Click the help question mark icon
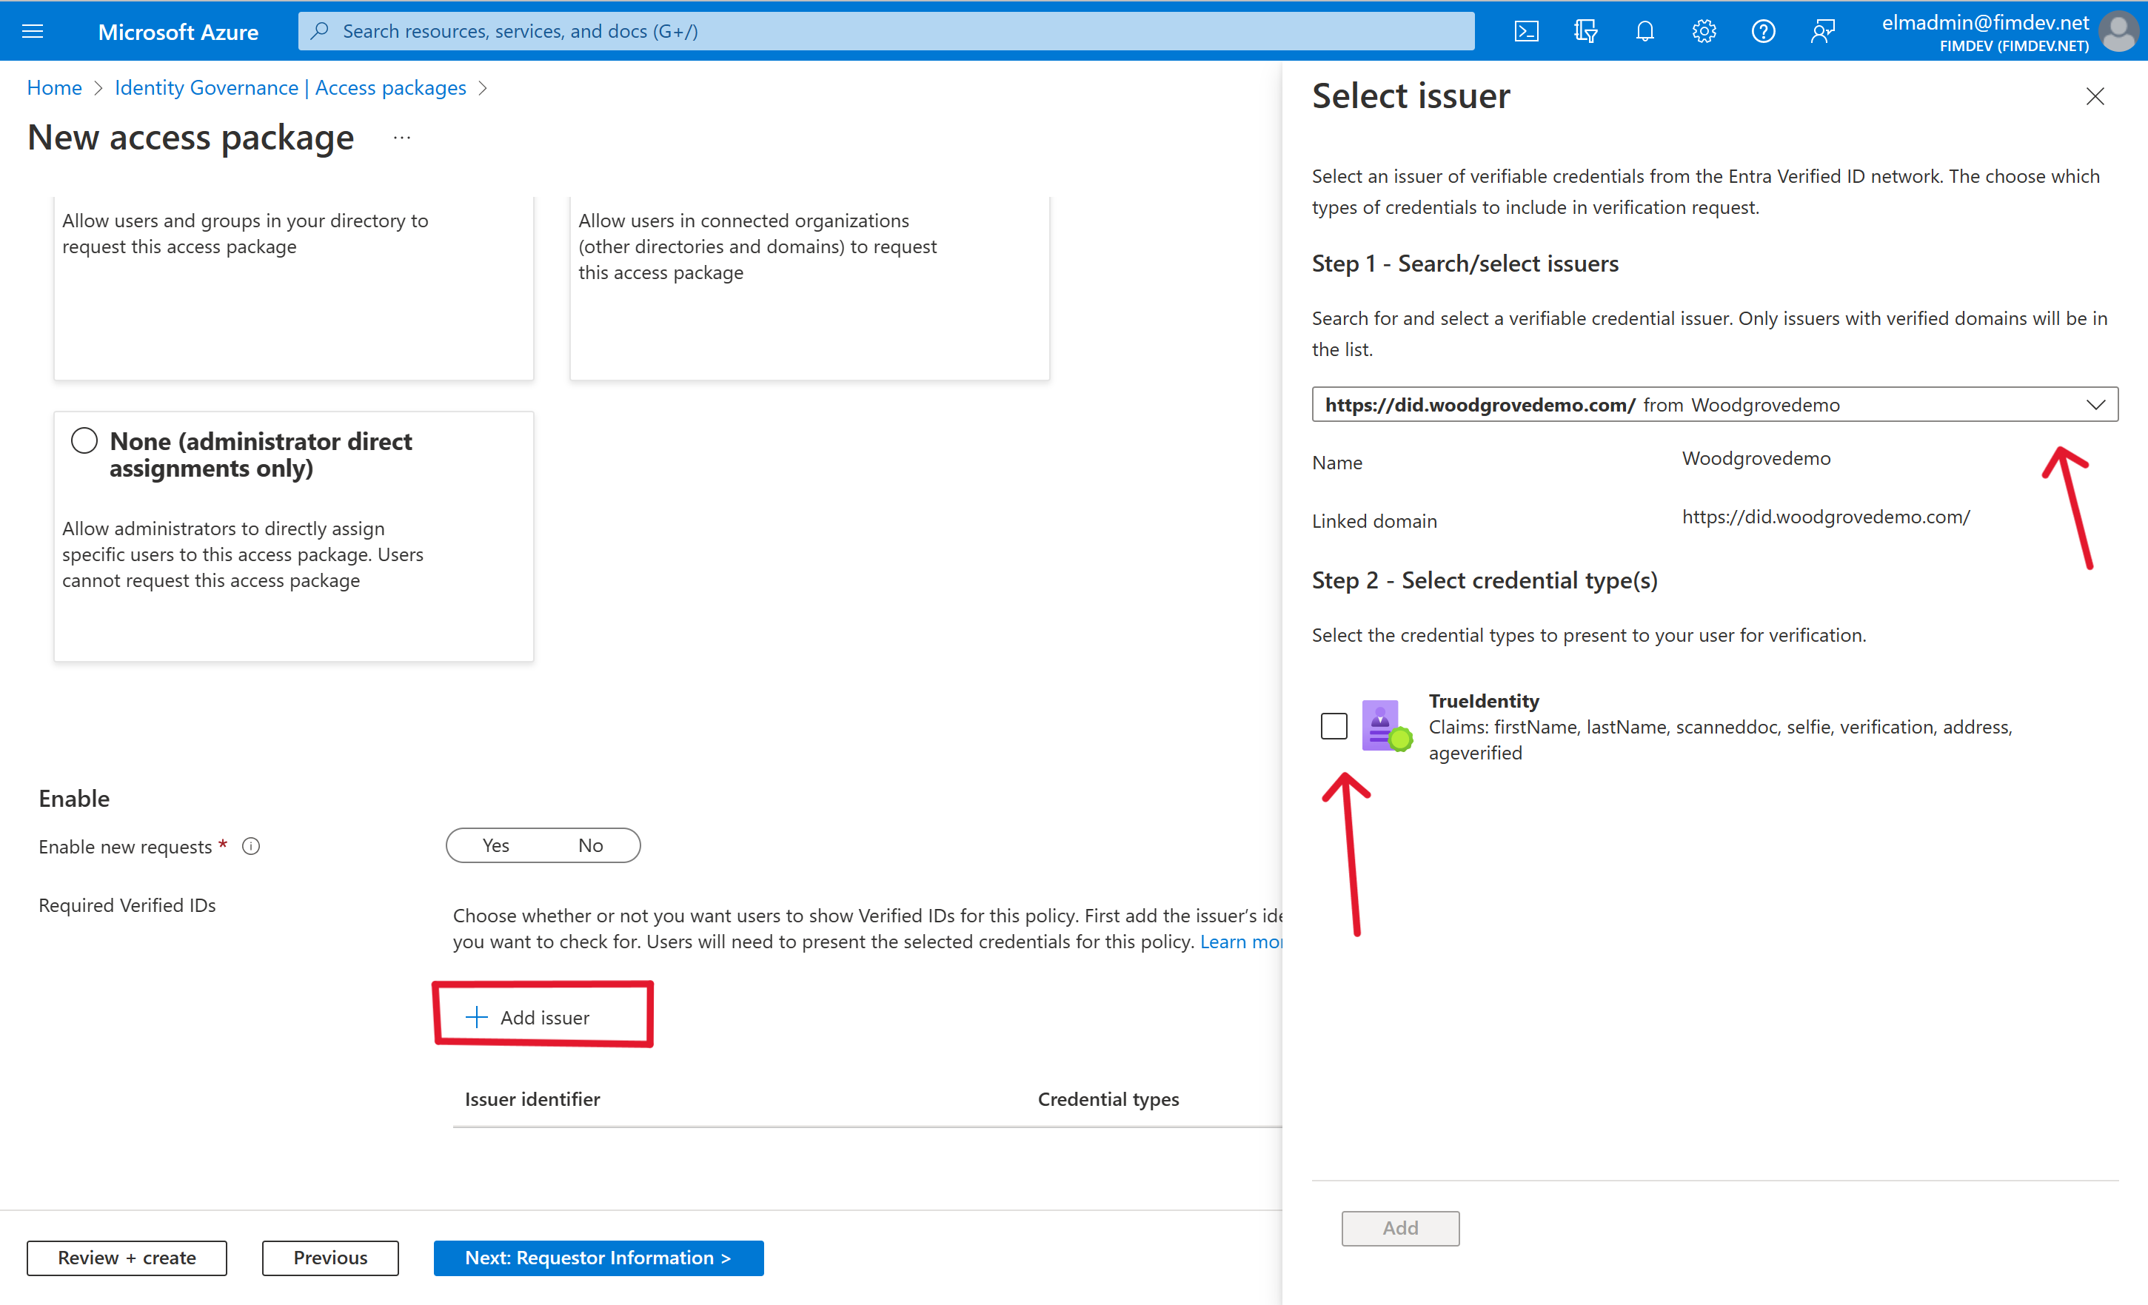Viewport: 2148px width, 1305px height. pyautogui.click(x=1763, y=30)
